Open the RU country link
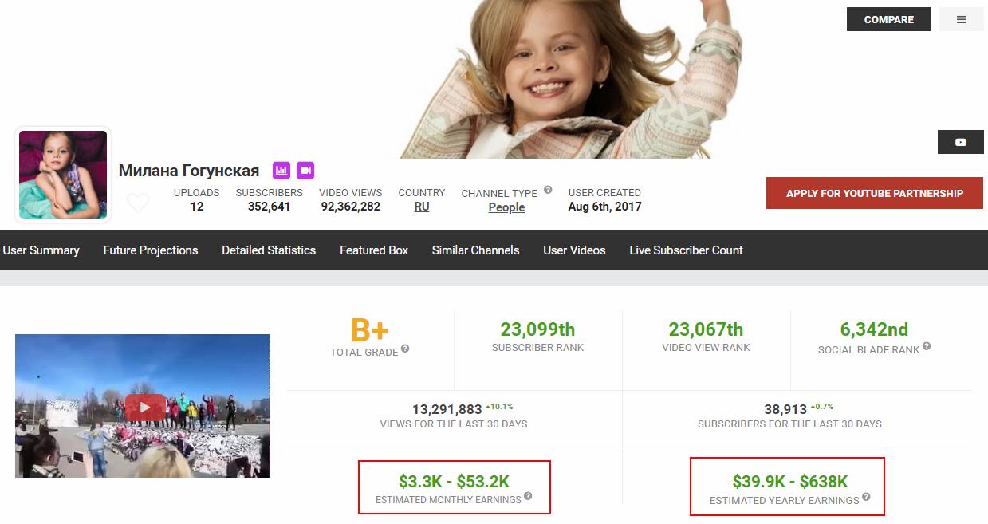Screen dimensions: 988x524 422,207
